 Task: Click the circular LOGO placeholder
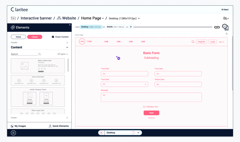tap(82, 41)
